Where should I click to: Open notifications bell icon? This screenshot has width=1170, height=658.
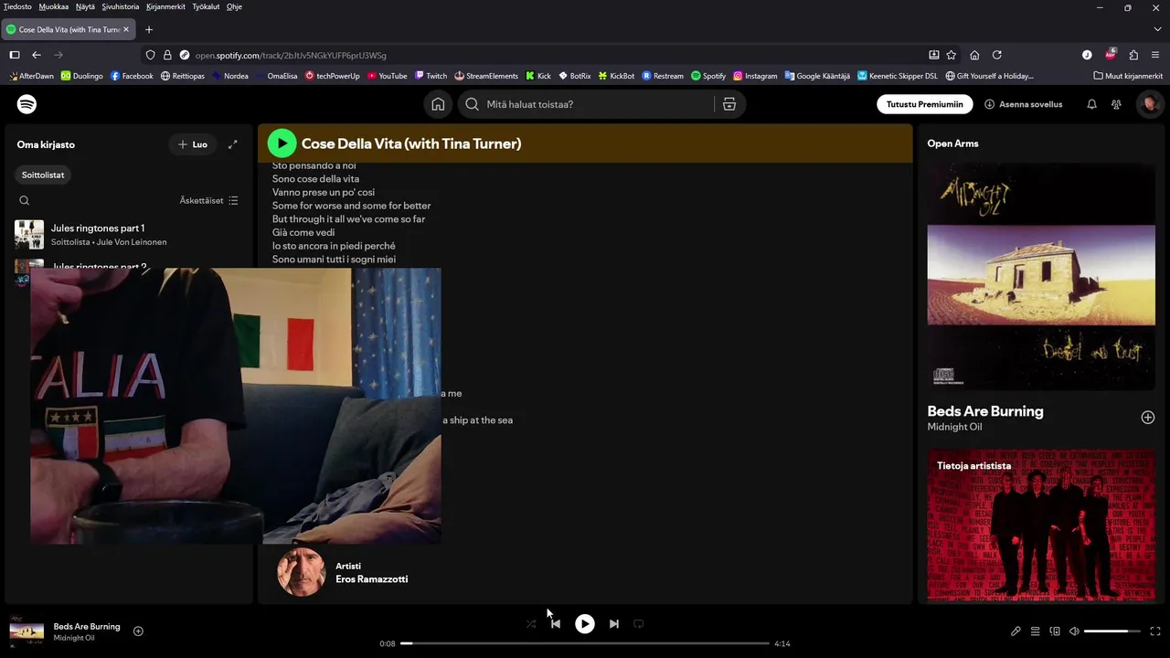coord(1091,104)
